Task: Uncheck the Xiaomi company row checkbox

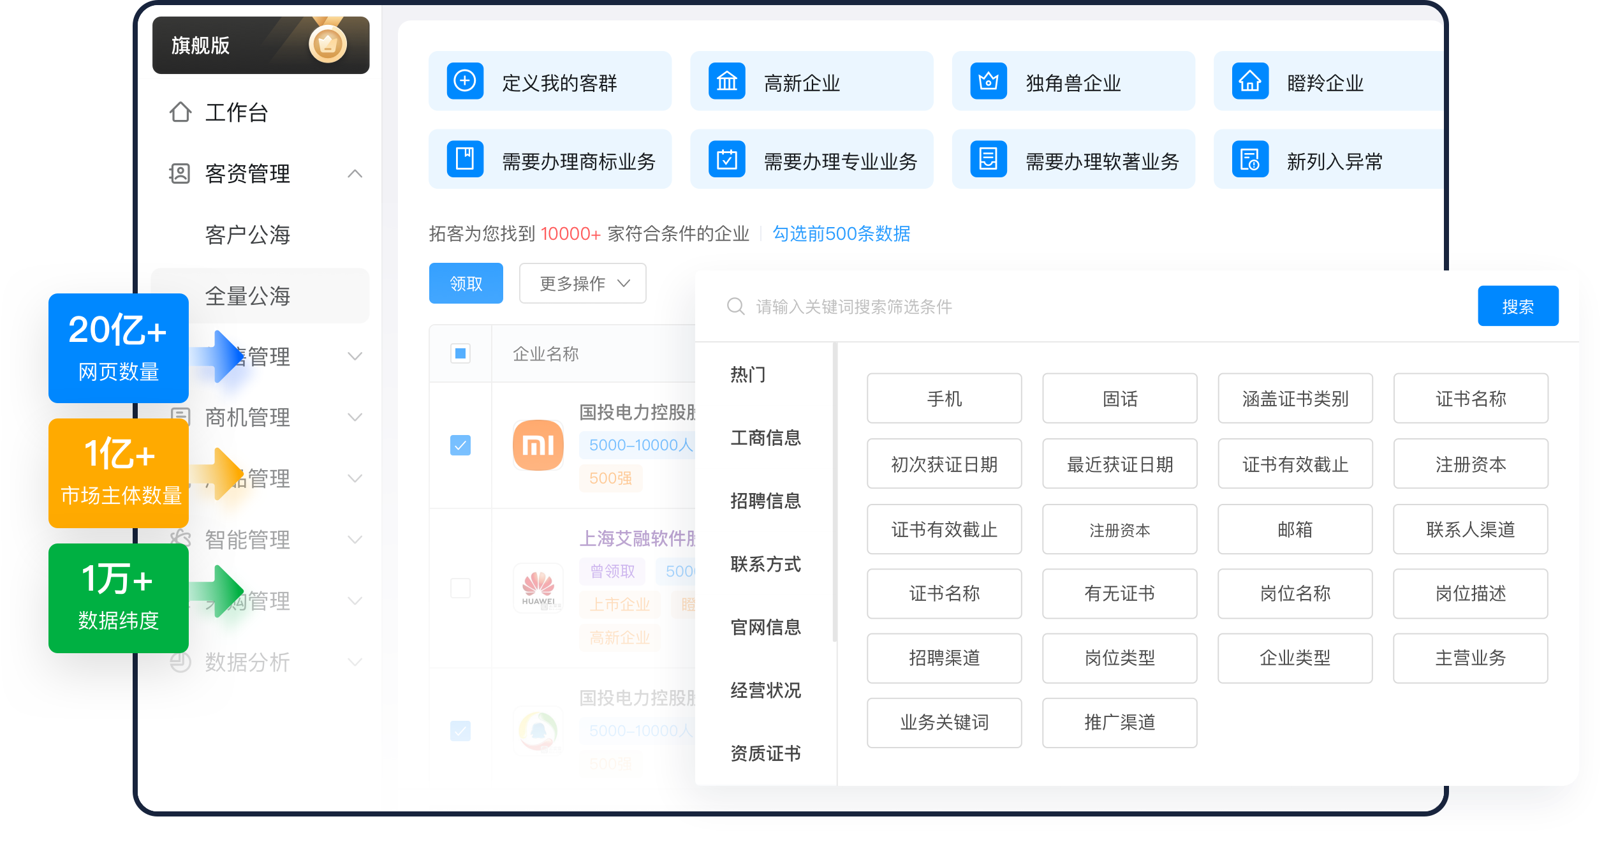Action: pyautogui.click(x=460, y=445)
